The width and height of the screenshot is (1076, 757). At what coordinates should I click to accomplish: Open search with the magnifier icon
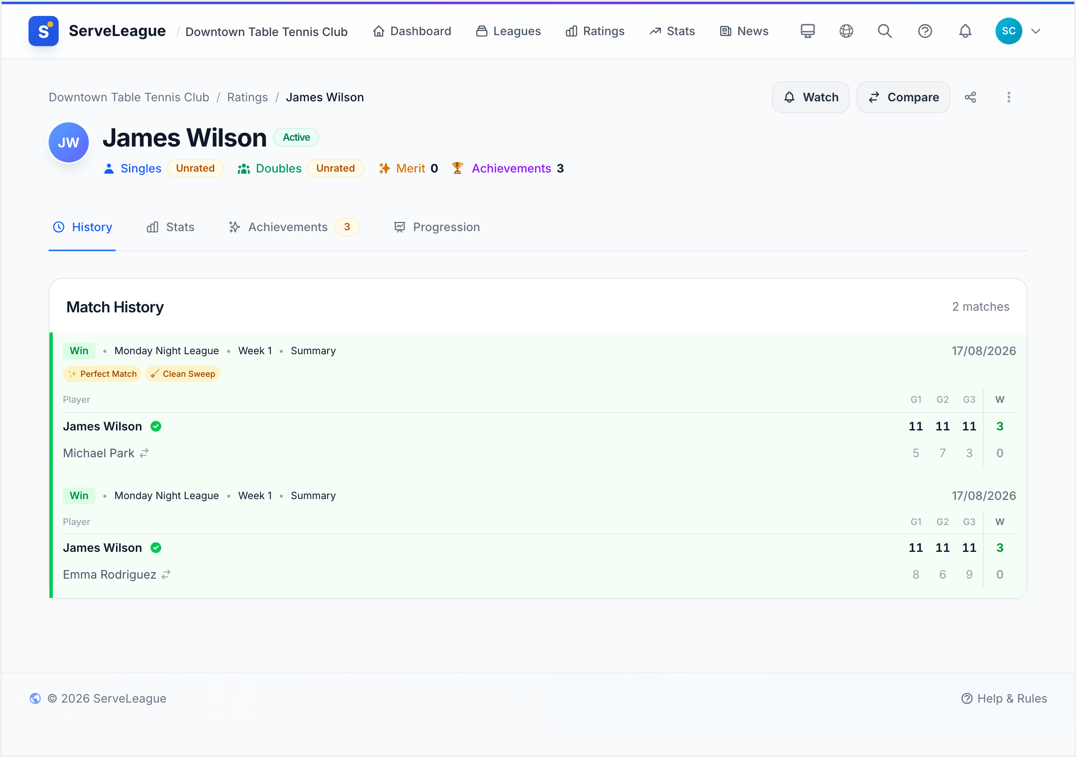pyautogui.click(x=885, y=31)
